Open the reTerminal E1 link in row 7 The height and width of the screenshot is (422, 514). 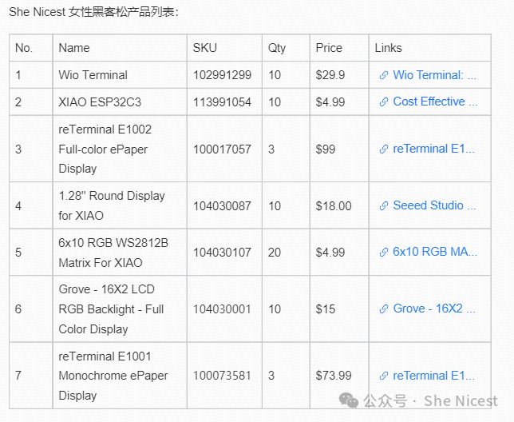pyautogui.click(x=433, y=376)
